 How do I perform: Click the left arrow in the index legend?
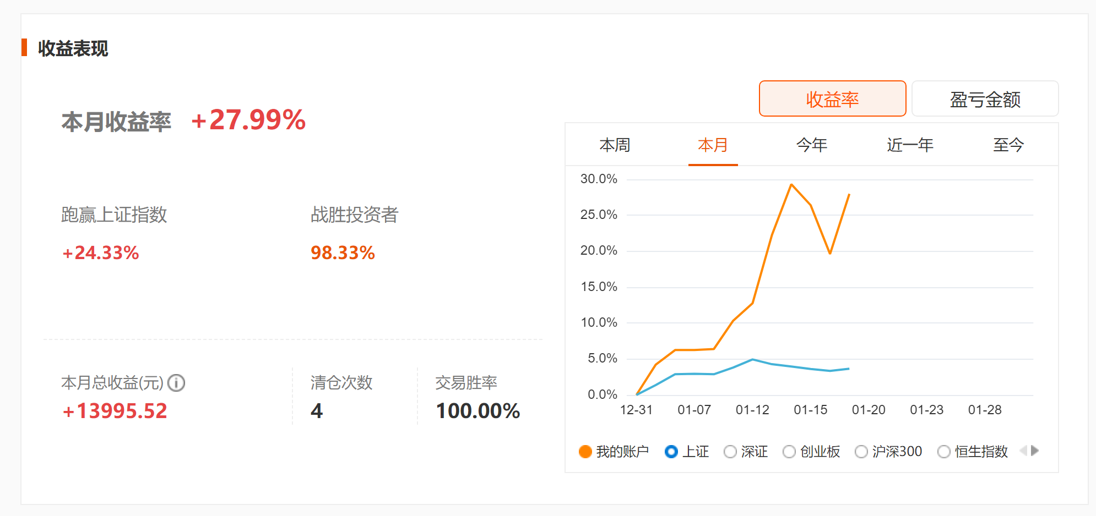tap(1023, 451)
